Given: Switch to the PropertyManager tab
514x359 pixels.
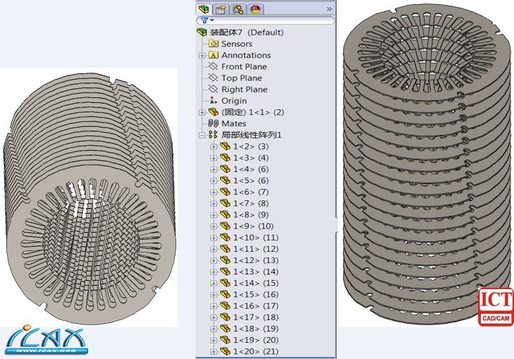Looking at the screenshot, I should pos(221,9).
